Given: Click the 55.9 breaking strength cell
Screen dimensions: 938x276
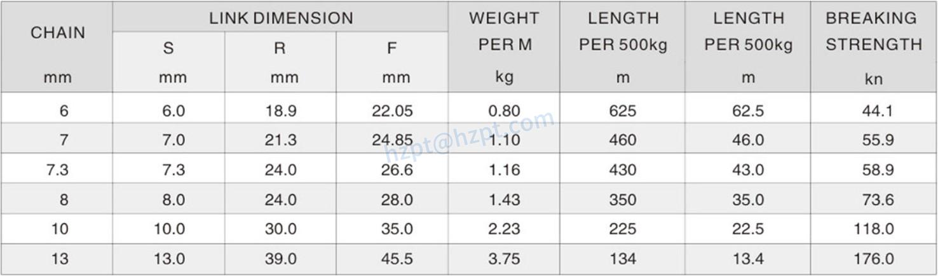Looking at the screenshot, I should (878, 141).
